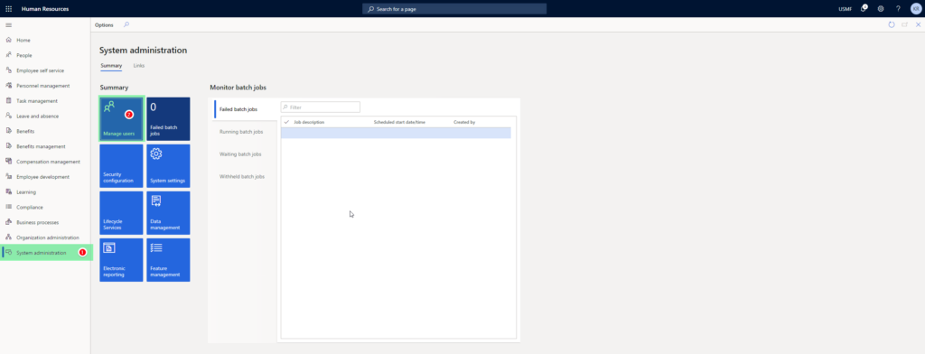Image resolution: width=925 pixels, height=354 pixels.
Task: Open the System settings tile
Action: coord(168,166)
